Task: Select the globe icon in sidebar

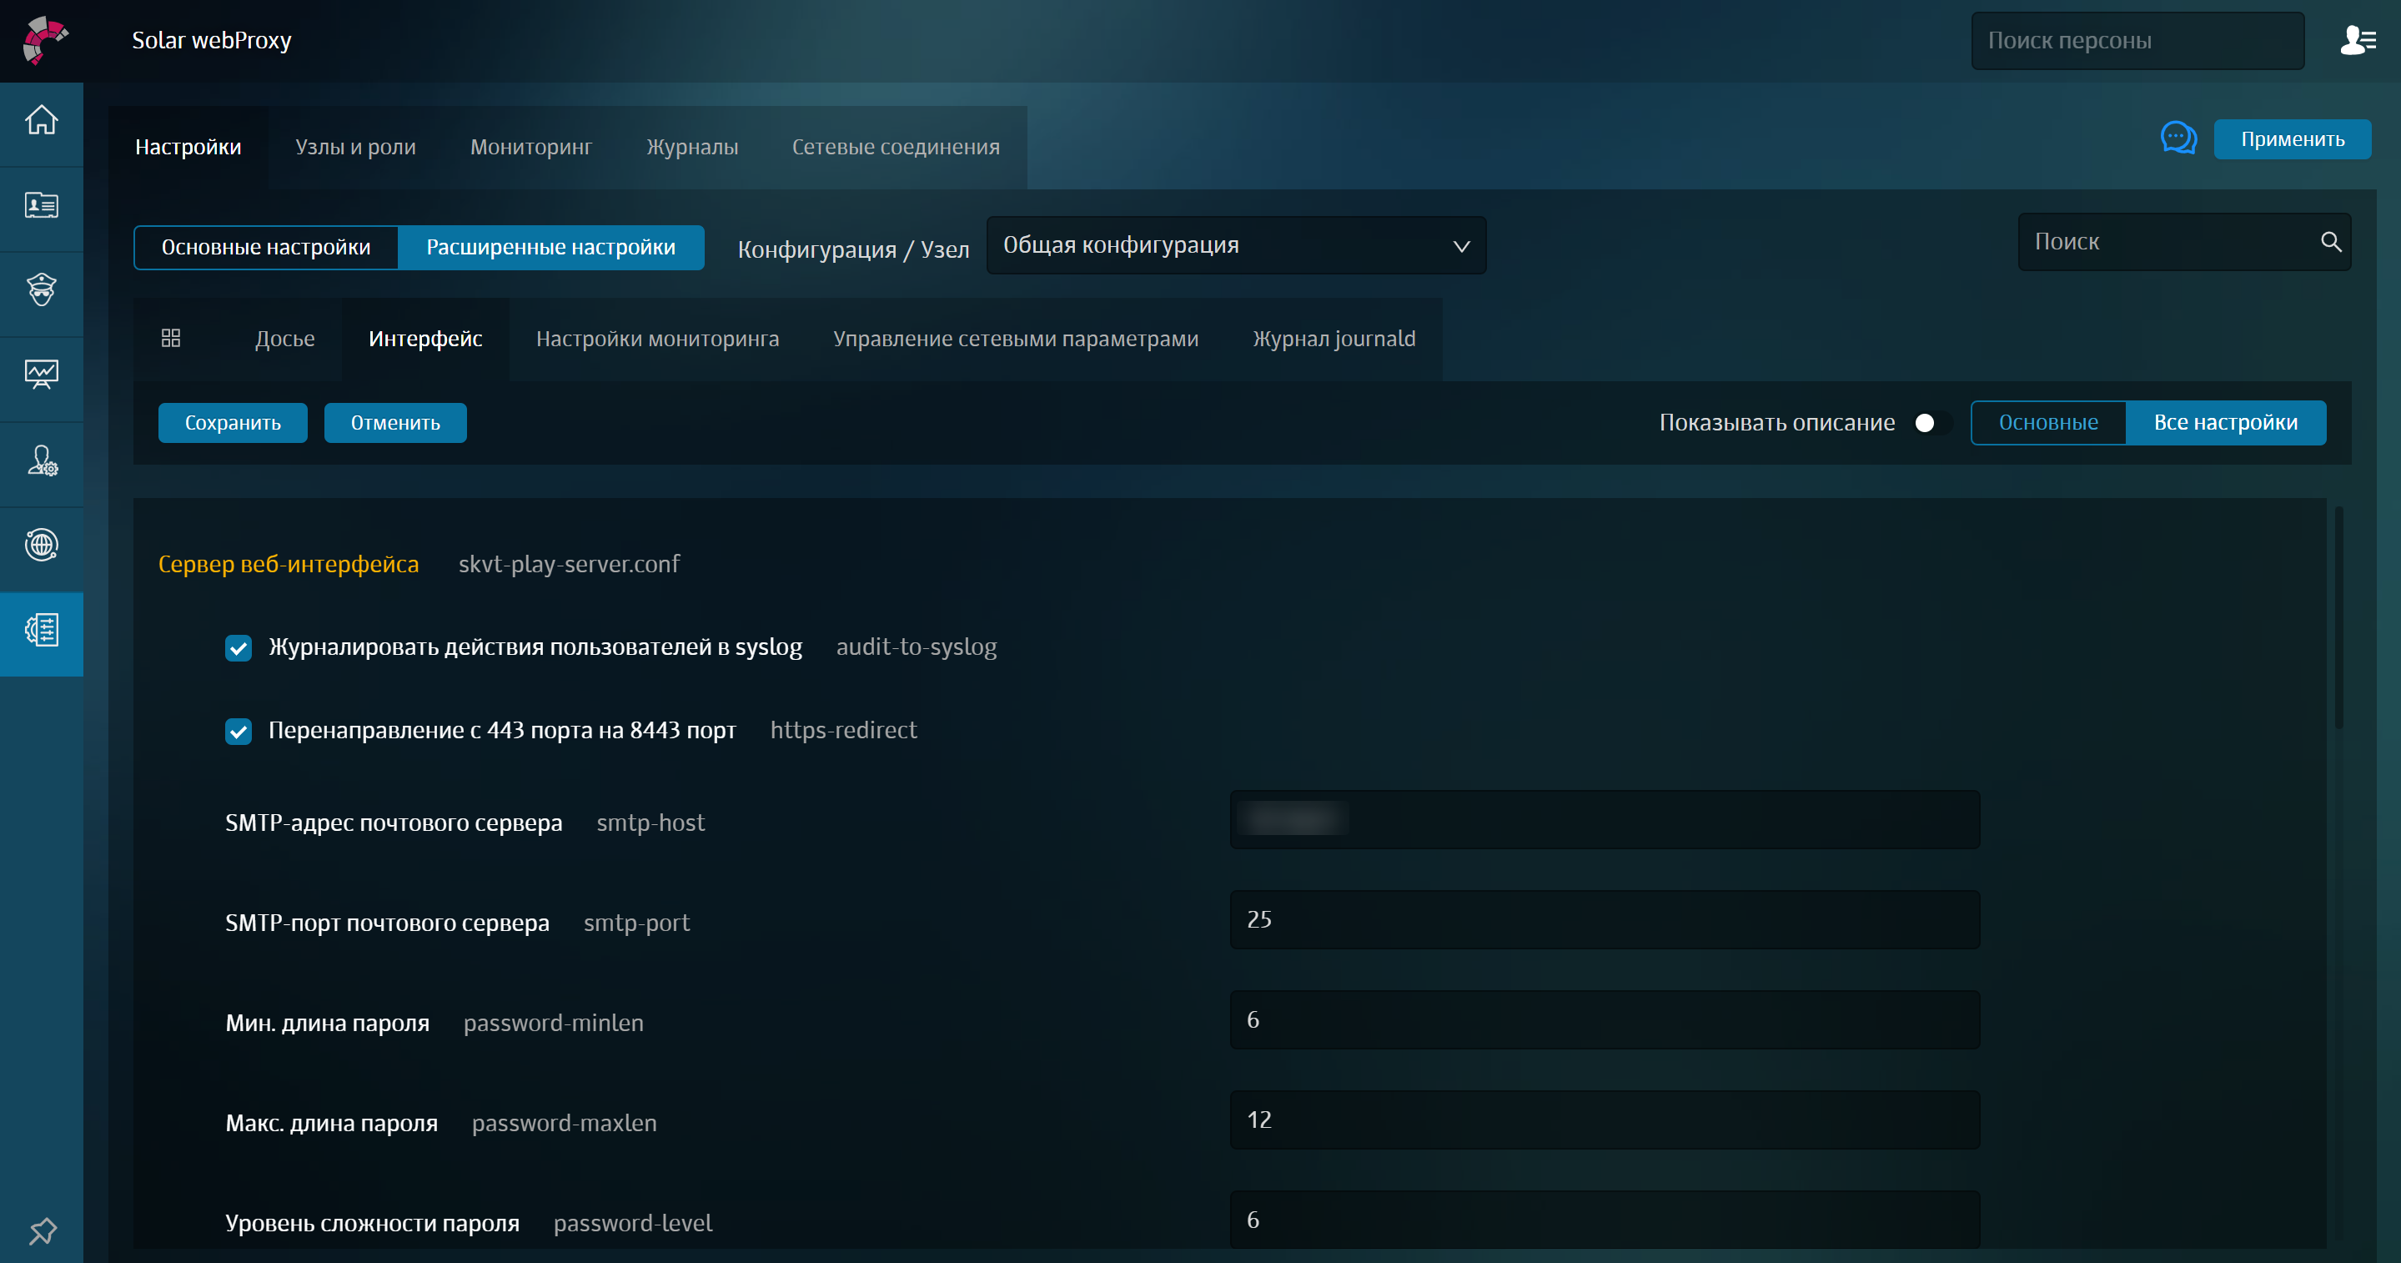Action: (42, 546)
